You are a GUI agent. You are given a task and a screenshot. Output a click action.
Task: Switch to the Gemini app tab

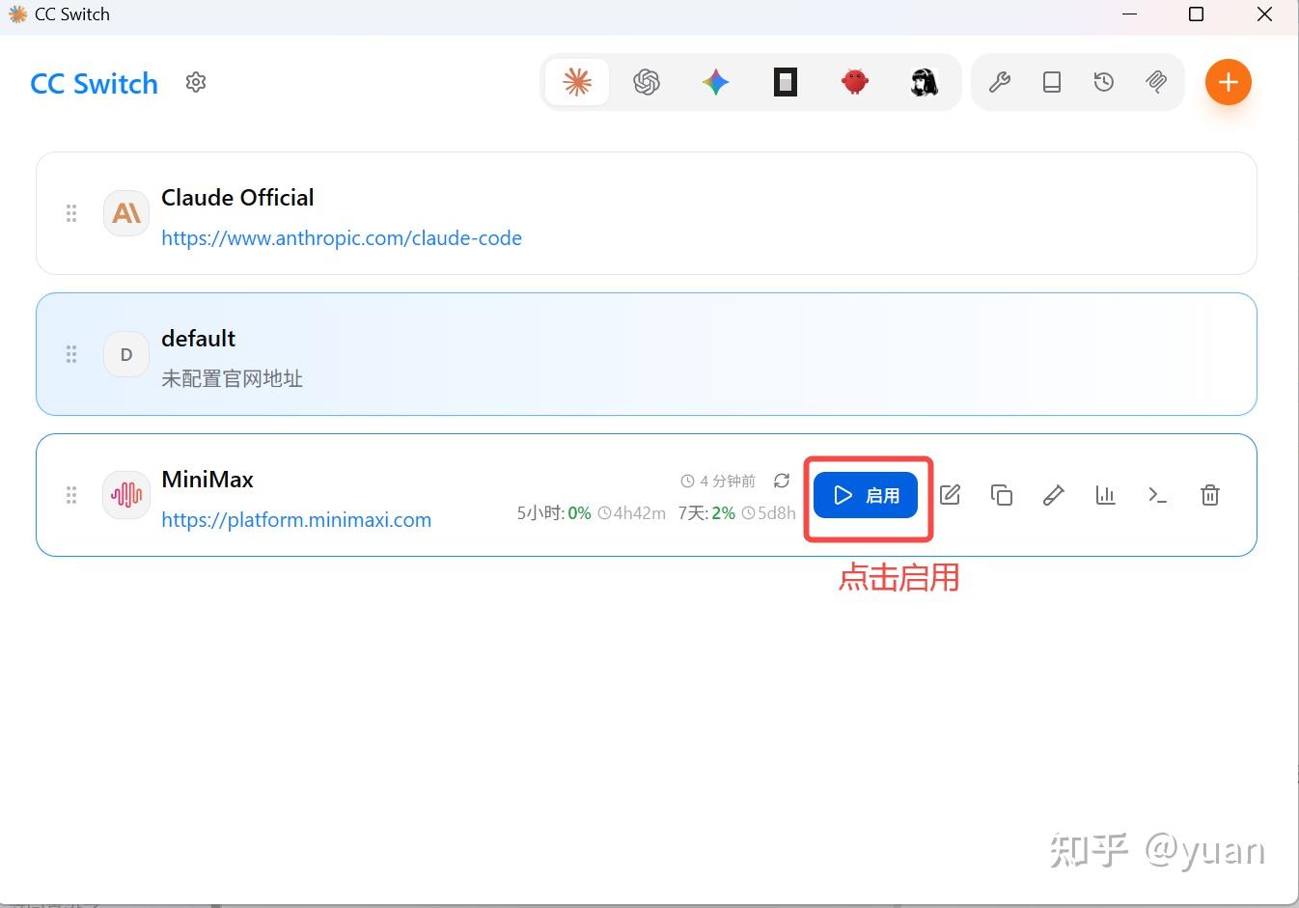click(x=716, y=82)
